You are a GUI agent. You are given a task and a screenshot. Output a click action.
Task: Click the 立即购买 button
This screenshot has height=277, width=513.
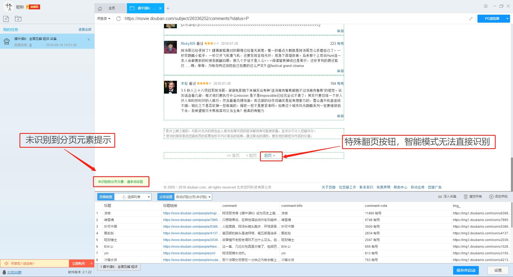[x=79, y=263]
